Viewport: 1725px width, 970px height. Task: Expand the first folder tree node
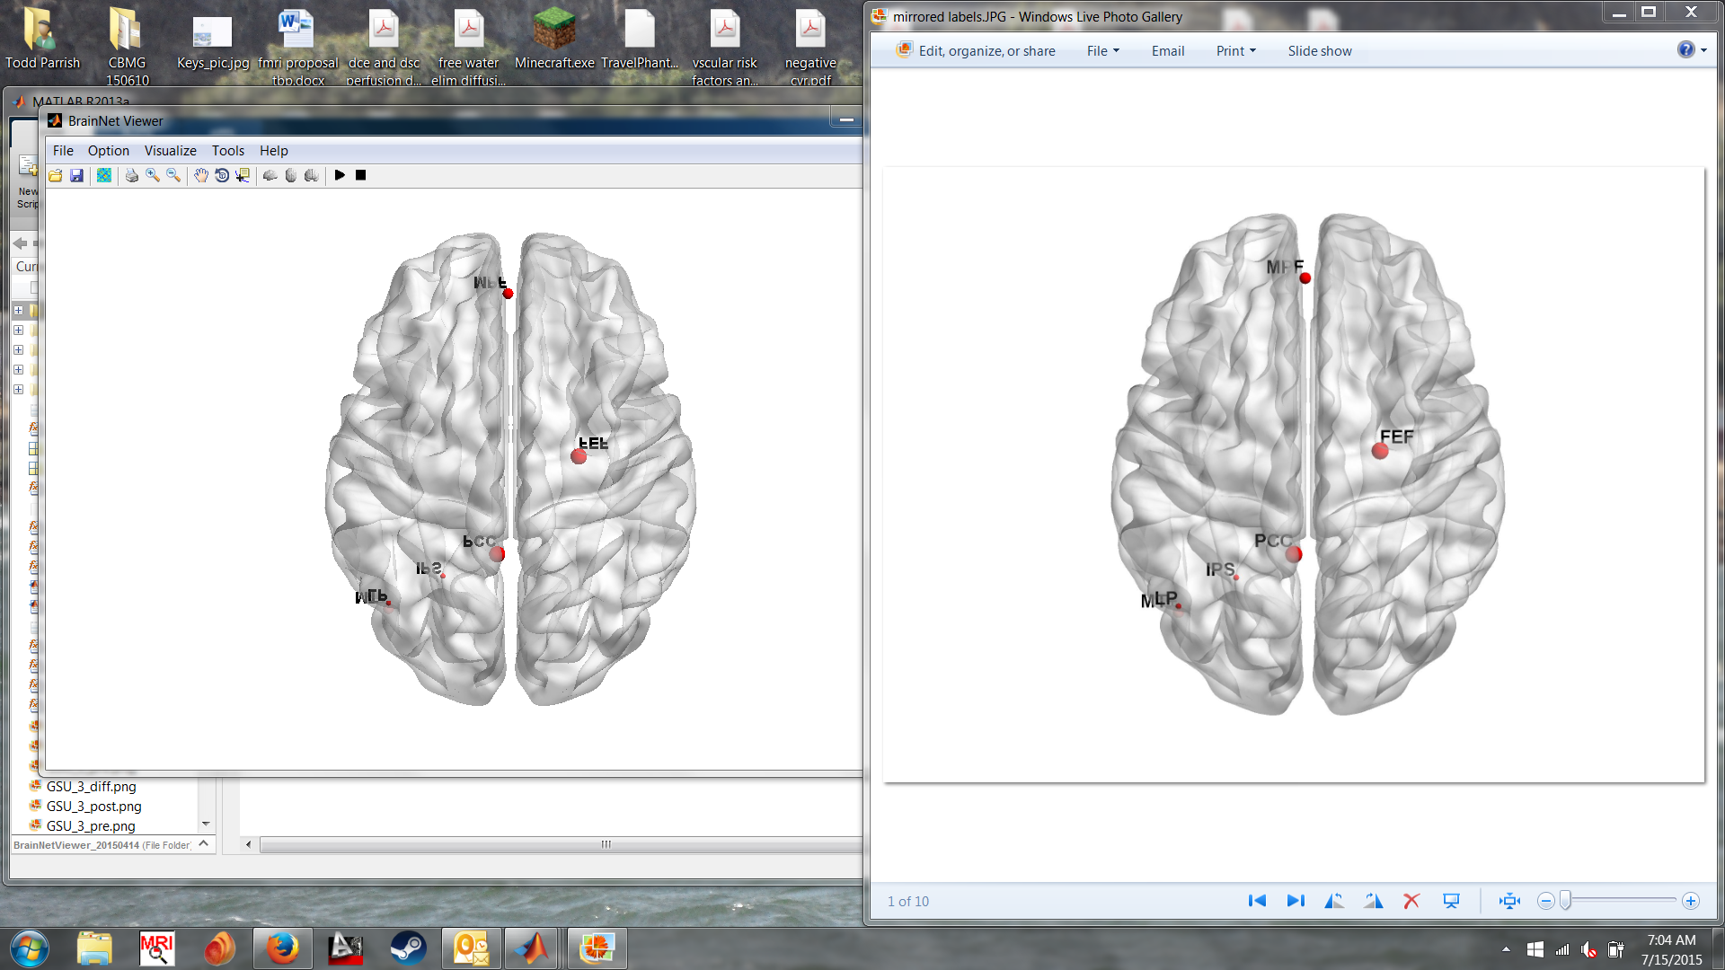pos(18,310)
